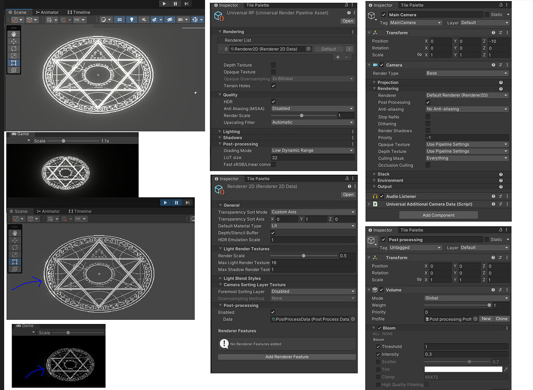This screenshot has width=533, height=390.
Task: Select the Rotate tool
Action: pos(14,48)
